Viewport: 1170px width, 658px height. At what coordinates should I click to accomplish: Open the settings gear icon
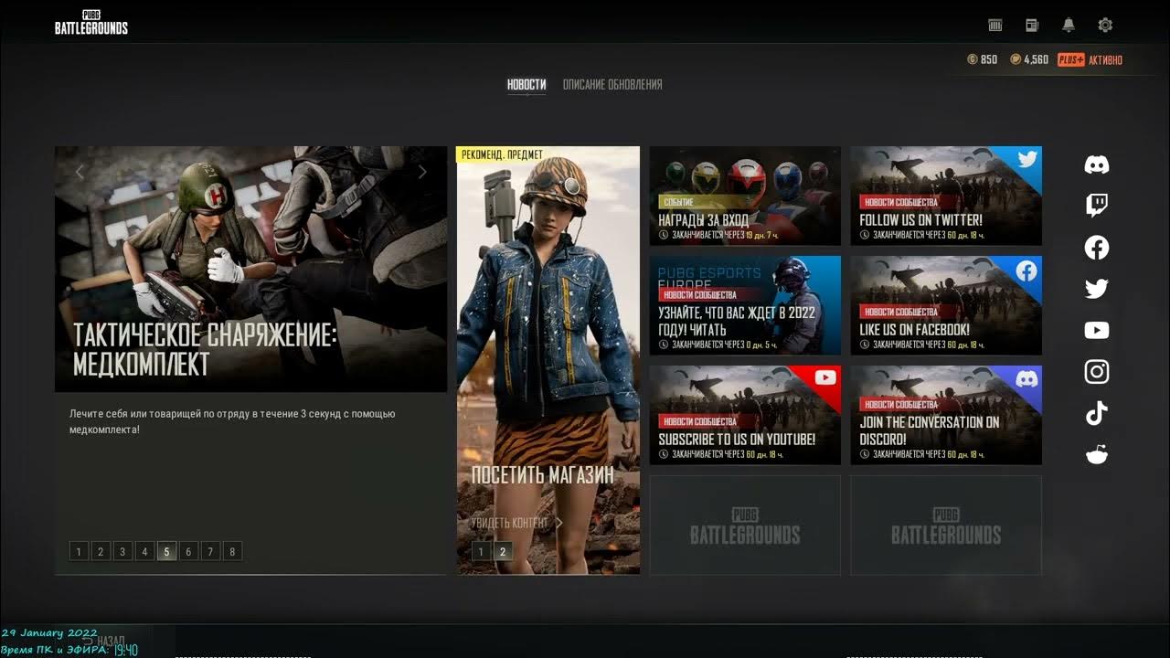1105,26
